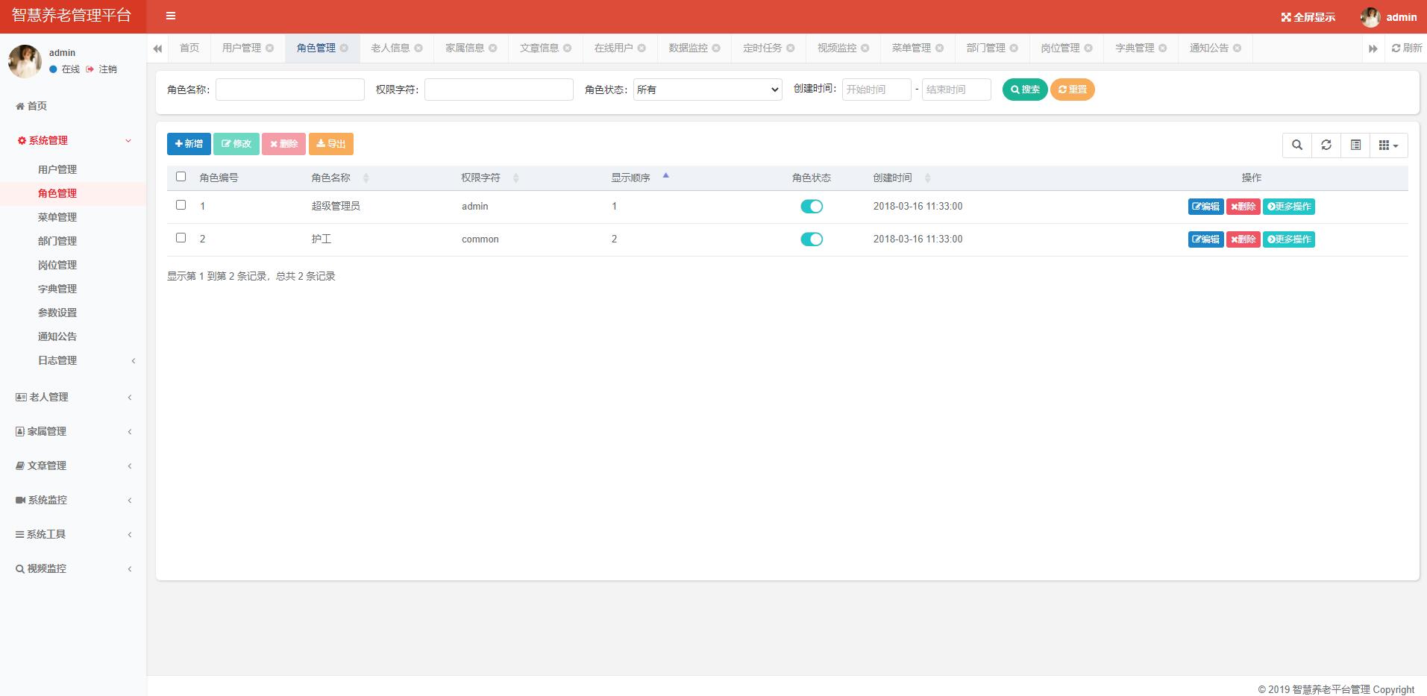Switch to the 首页 tab

coord(189,48)
